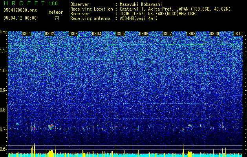Click the 0804 time marker
This screenshot has height=157, width=247.
pos(97,34)
